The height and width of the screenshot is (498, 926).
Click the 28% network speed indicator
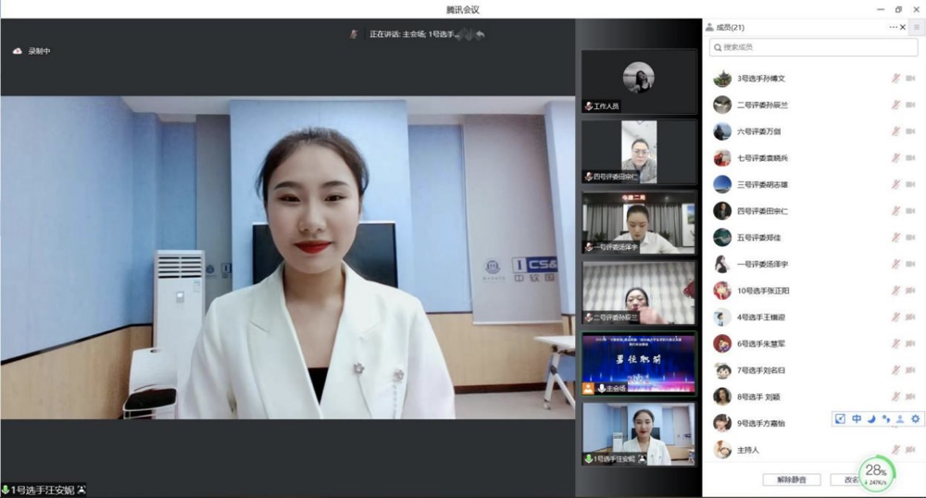point(876,473)
